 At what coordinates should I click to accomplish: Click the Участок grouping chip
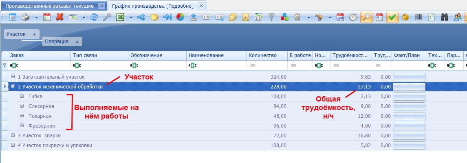click(x=22, y=34)
